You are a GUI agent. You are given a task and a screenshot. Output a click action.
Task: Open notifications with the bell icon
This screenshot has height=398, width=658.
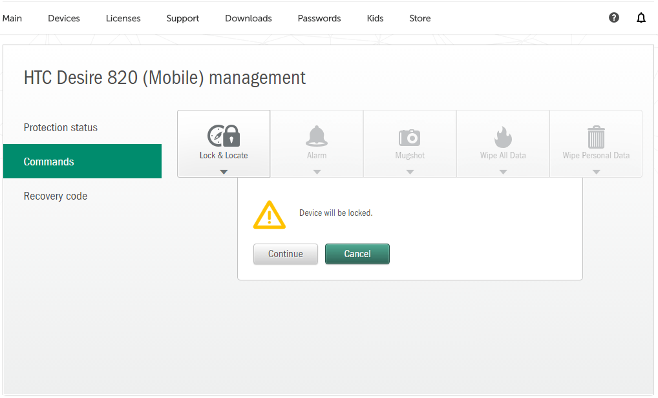pyautogui.click(x=641, y=17)
